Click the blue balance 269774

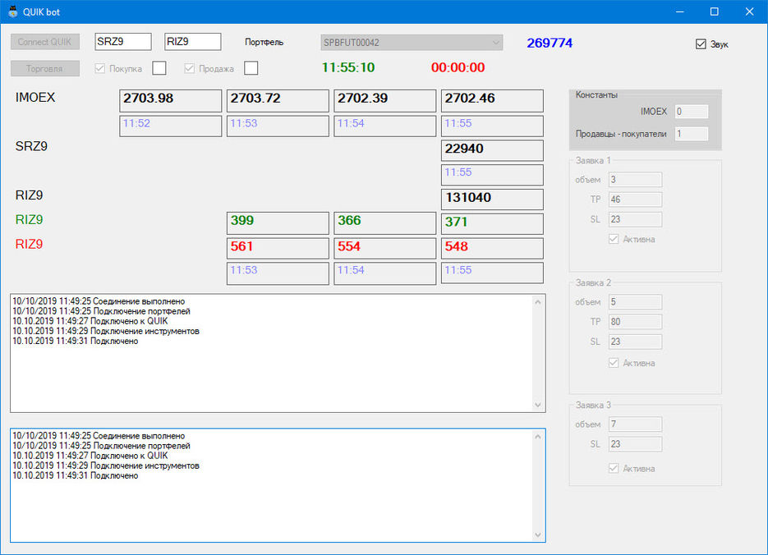click(x=550, y=43)
